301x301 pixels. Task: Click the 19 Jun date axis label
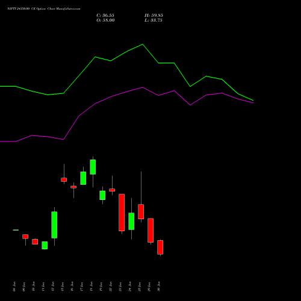101,287
